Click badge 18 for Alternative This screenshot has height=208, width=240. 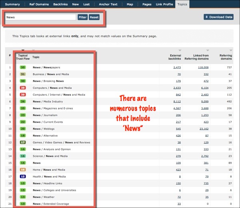pos(23,136)
